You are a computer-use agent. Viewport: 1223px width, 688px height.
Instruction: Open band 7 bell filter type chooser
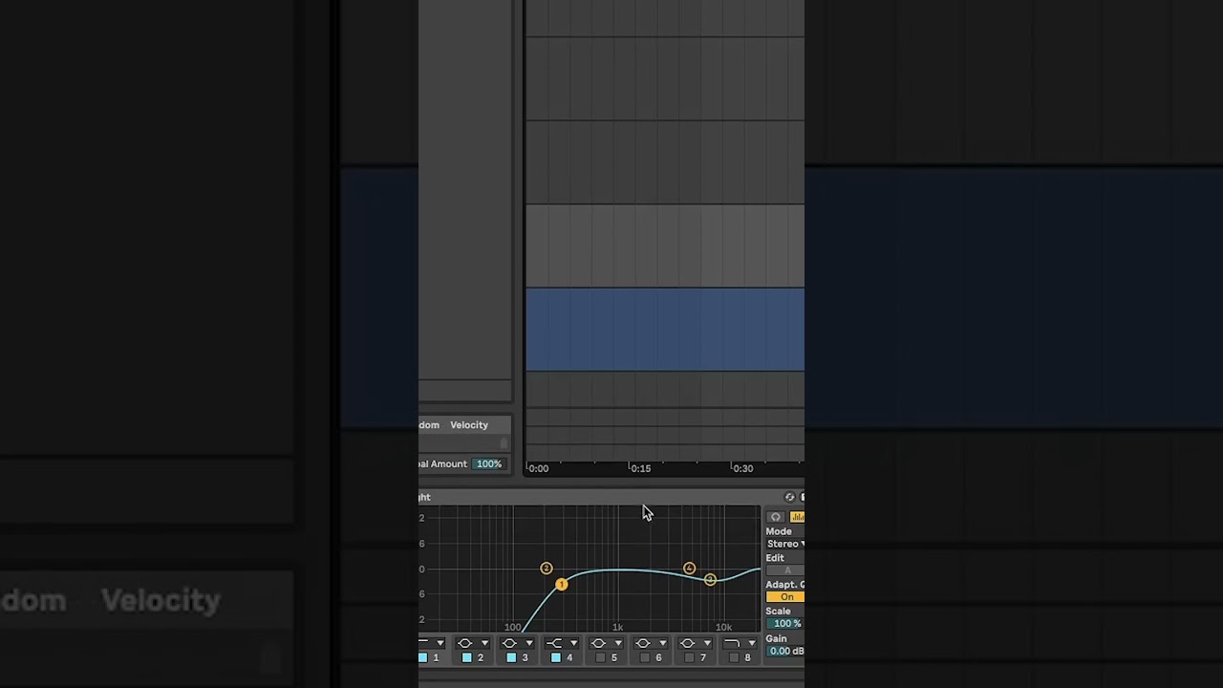(x=697, y=643)
